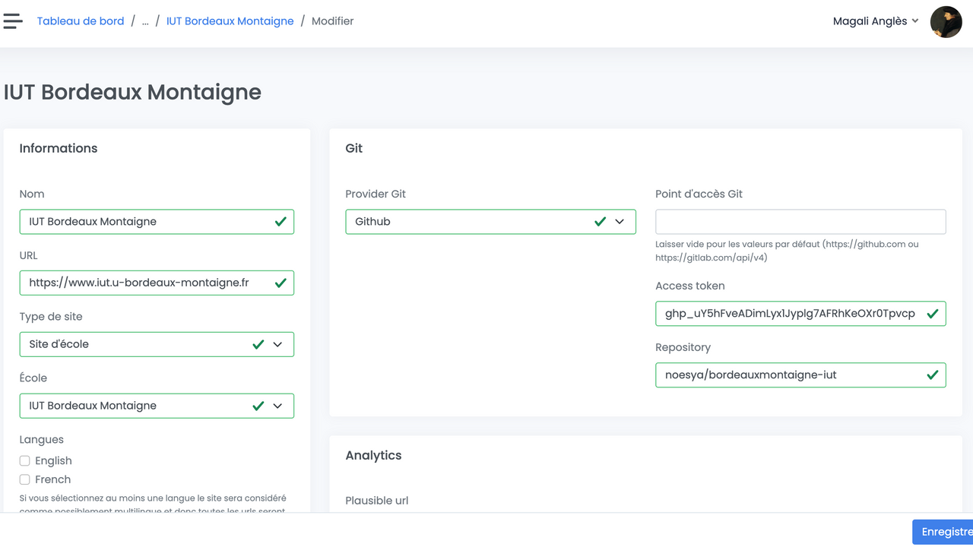The height and width of the screenshot is (547, 973).
Task: Expand the Type de site dropdown
Action: pyautogui.click(x=277, y=345)
